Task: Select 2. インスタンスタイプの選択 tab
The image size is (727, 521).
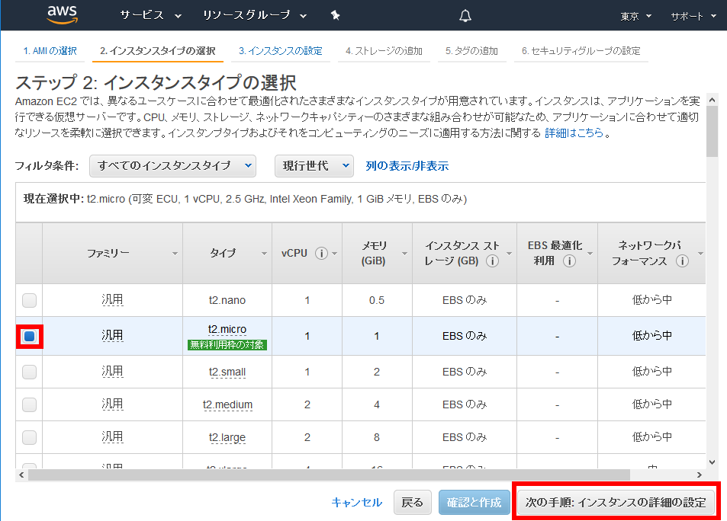Action: [x=158, y=51]
